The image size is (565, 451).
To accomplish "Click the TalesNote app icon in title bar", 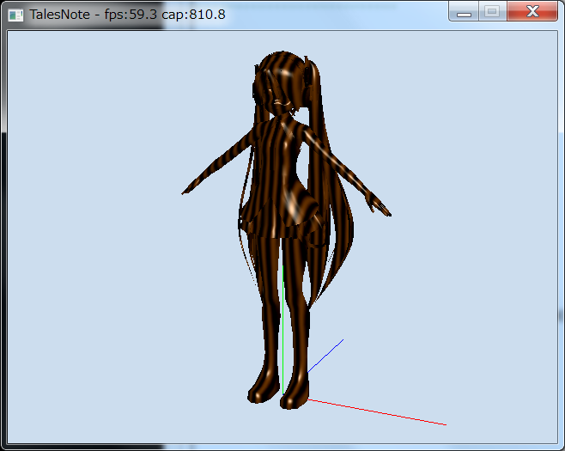I will click(x=15, y=14).
